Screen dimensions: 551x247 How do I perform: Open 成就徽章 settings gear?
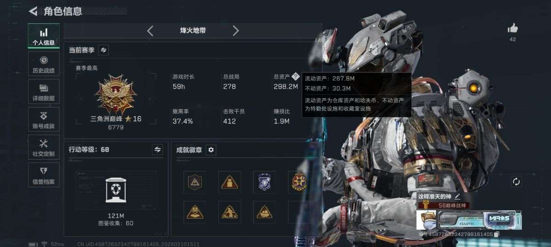click(x=211, y=150)
